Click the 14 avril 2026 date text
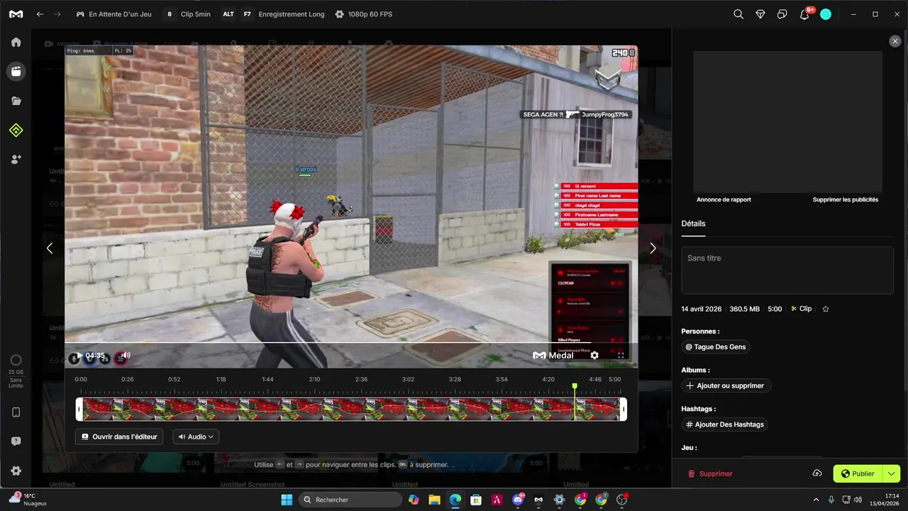This screenshot has height=511, width=908. (702, 309)
